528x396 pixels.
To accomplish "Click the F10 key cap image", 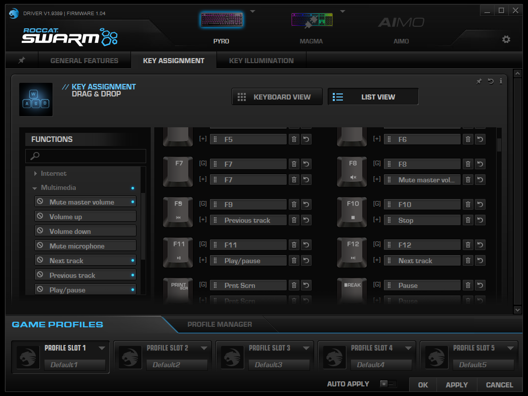I will 352,212.
